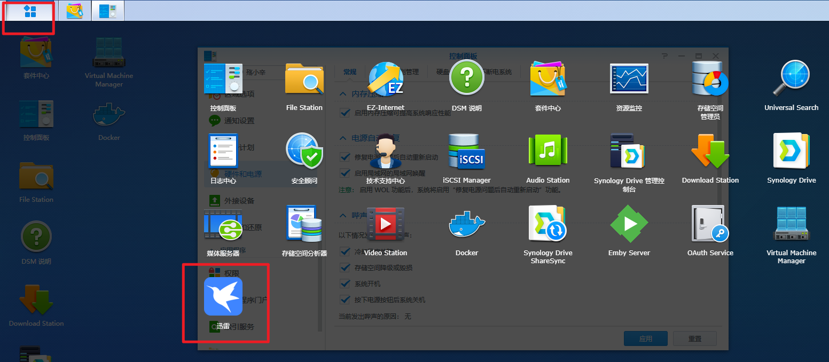Screen dimensions: 829x362
Task: Open iSCSI Manager application
Action: click(466, 152)
